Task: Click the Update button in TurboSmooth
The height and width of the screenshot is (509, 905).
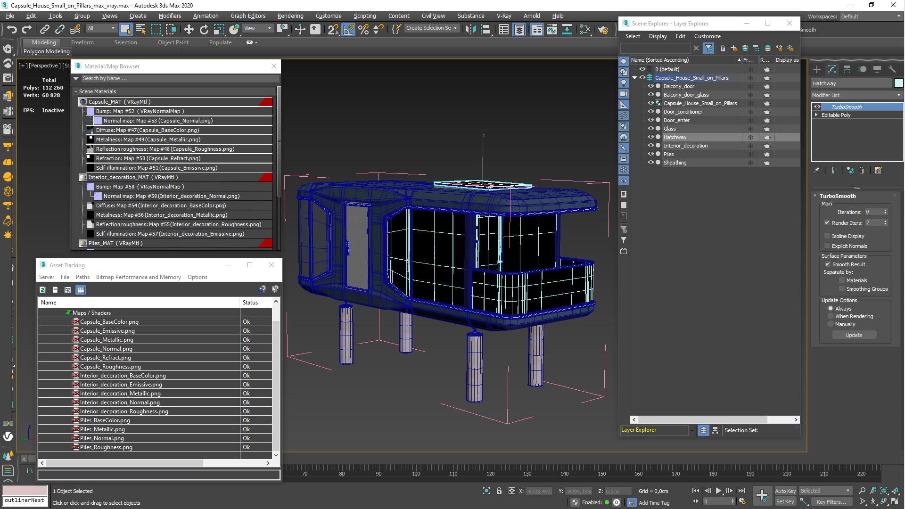Action: tap(854, 334)
